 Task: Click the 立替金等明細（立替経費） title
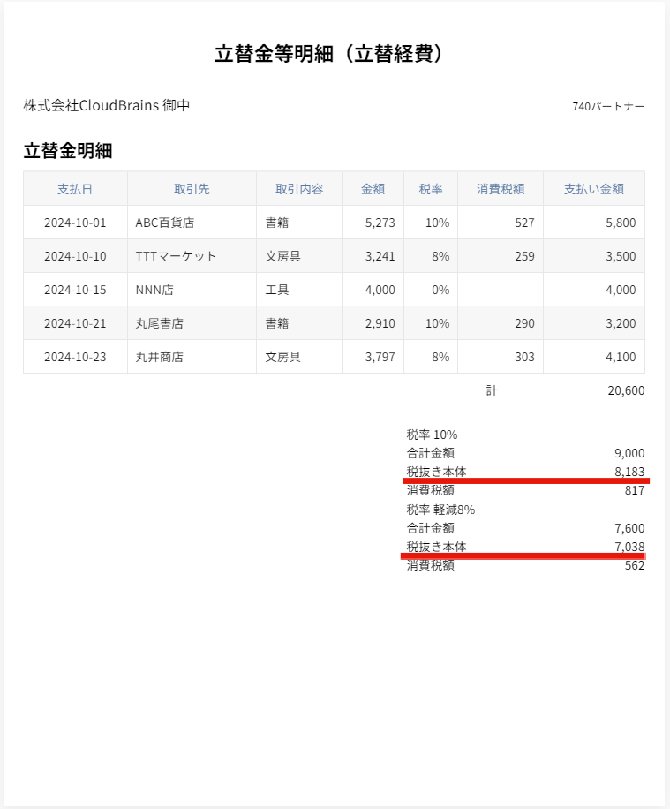point(328,54)
